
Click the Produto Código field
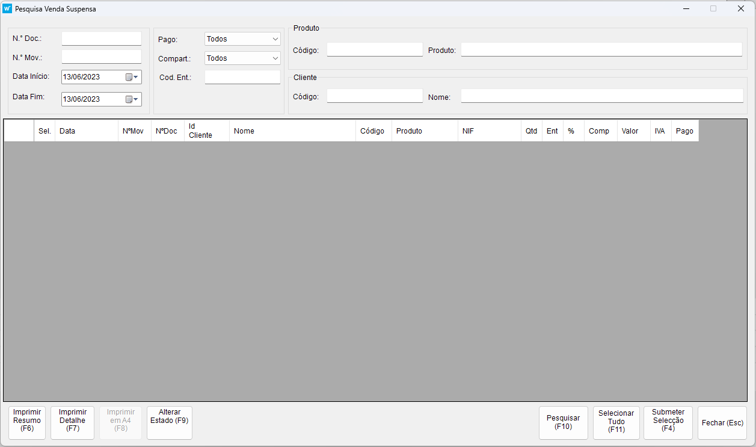tap(375, 50)
